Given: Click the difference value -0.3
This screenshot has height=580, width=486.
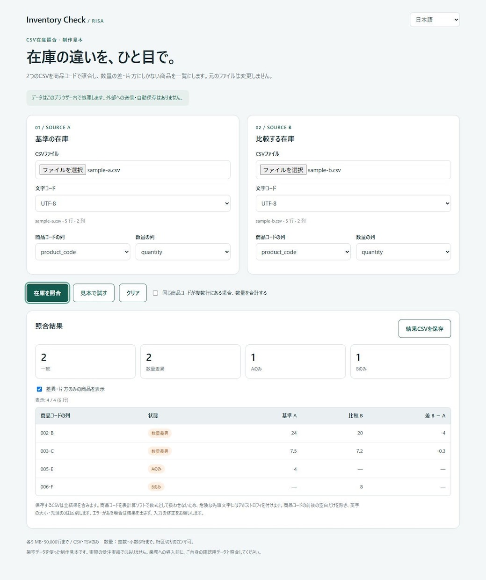Looking at the screenshot, I should [x=441, y=451].
